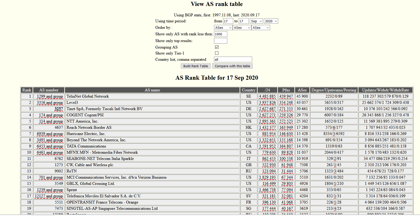Click the Compare with this table button
420x216 pixels.
click(x=232, y=66)
